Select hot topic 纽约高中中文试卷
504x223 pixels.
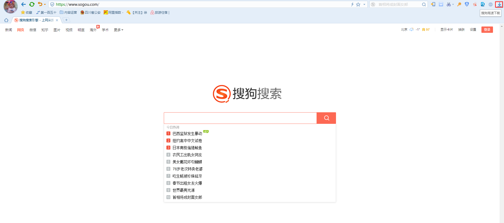tap(187, 141)
